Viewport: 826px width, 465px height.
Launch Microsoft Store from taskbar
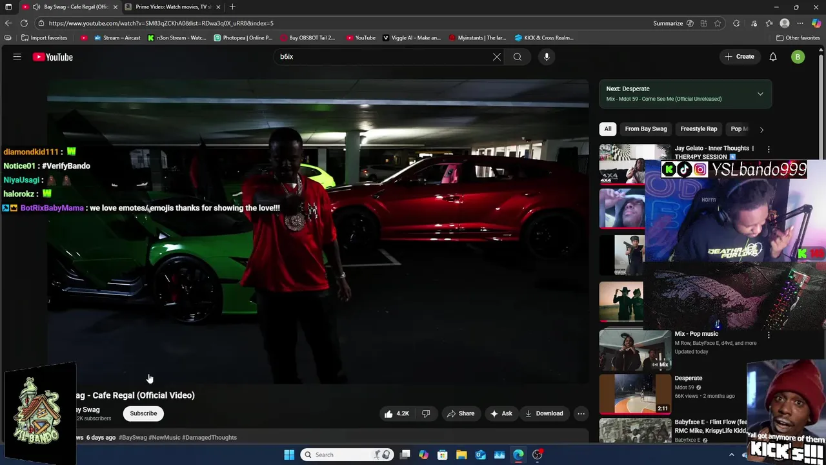coord(443,455)
